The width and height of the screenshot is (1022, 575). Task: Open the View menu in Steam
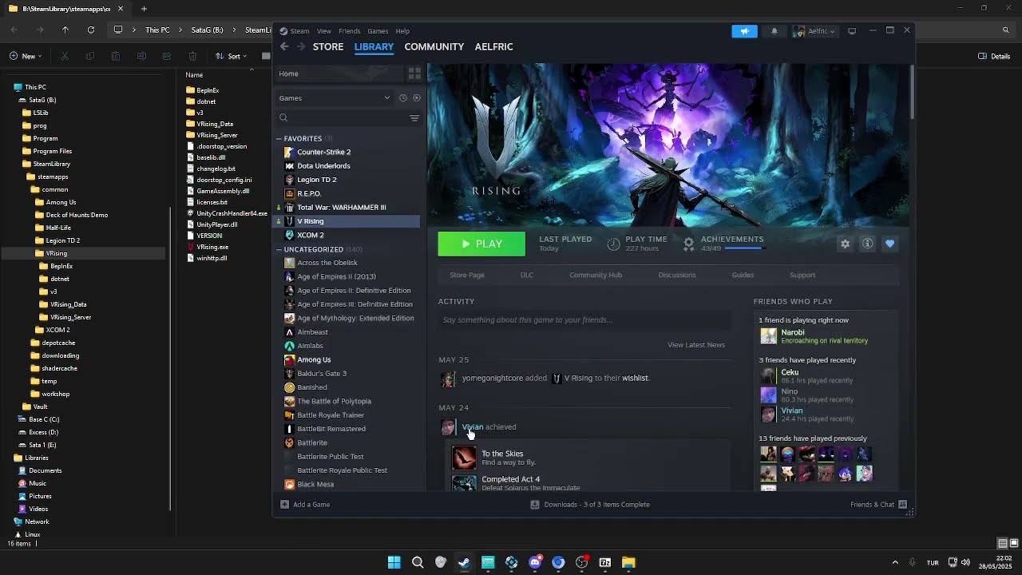[x=323, y=31]
